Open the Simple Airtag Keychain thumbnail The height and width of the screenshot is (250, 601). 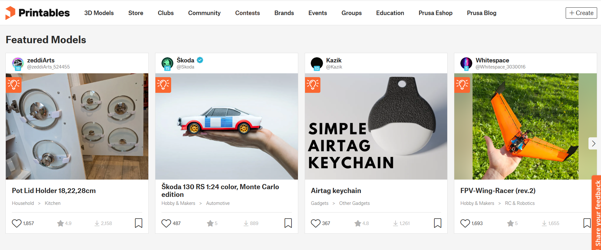click(376, 126)
